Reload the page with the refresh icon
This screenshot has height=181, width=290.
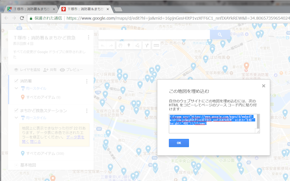22,18
